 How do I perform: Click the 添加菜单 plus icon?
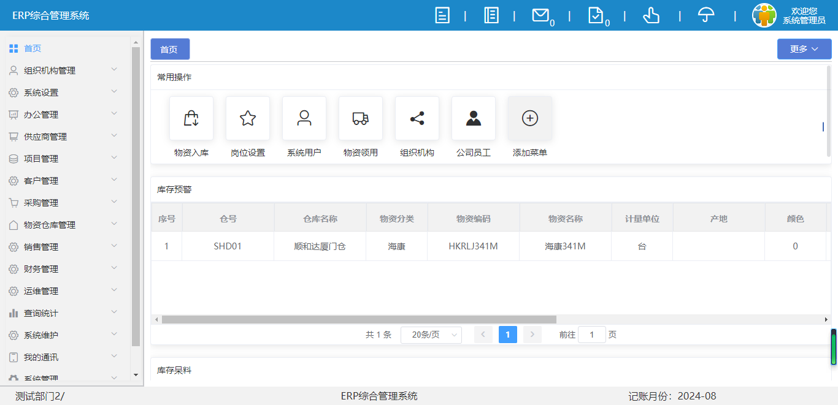click(x=530, y=118)
